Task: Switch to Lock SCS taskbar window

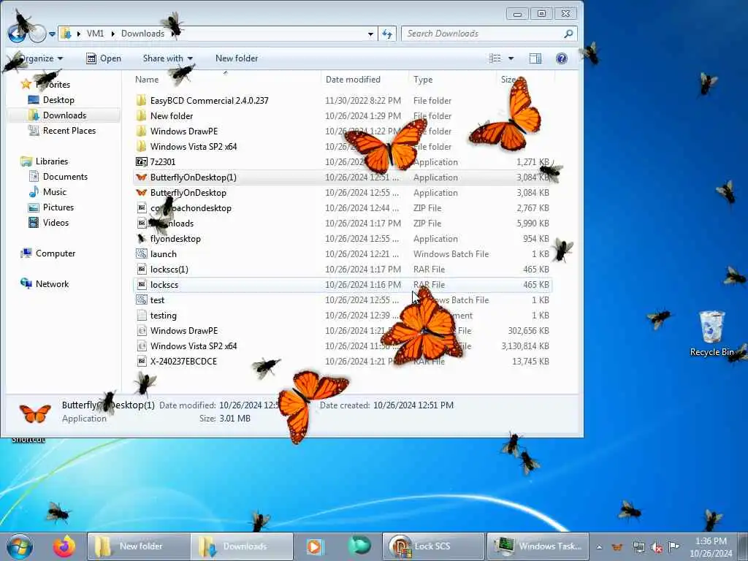Action: pos(433,546)
